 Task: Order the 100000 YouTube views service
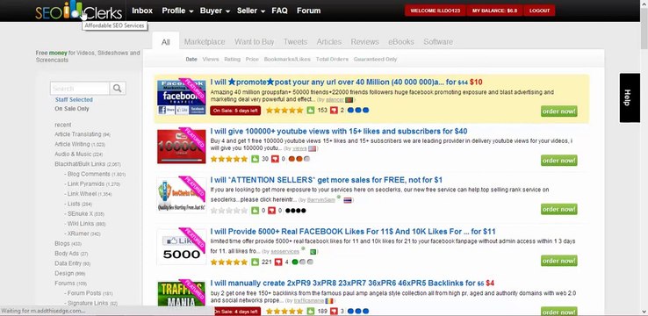[558, 161]
